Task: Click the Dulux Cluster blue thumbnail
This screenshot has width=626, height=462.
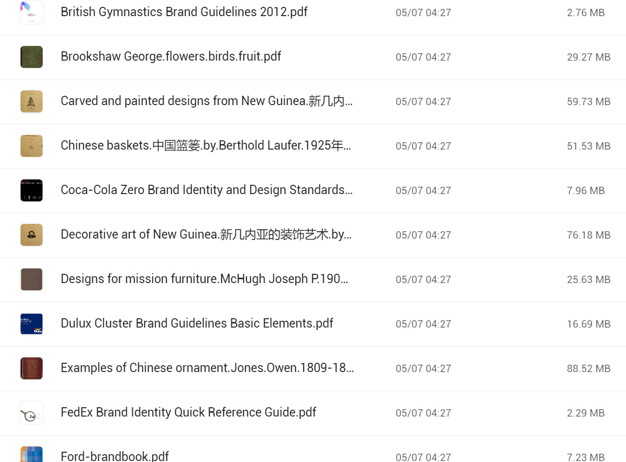Action: 31,324
